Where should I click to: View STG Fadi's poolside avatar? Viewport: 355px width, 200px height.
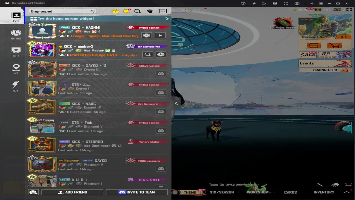(42, 126)
